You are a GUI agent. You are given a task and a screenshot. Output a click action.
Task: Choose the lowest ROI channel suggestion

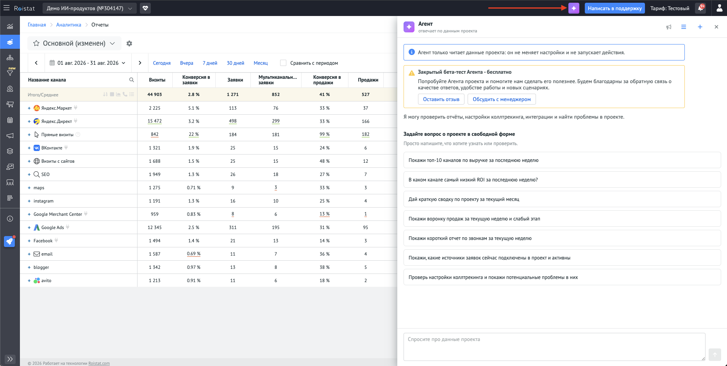click(x=562, y=179)
